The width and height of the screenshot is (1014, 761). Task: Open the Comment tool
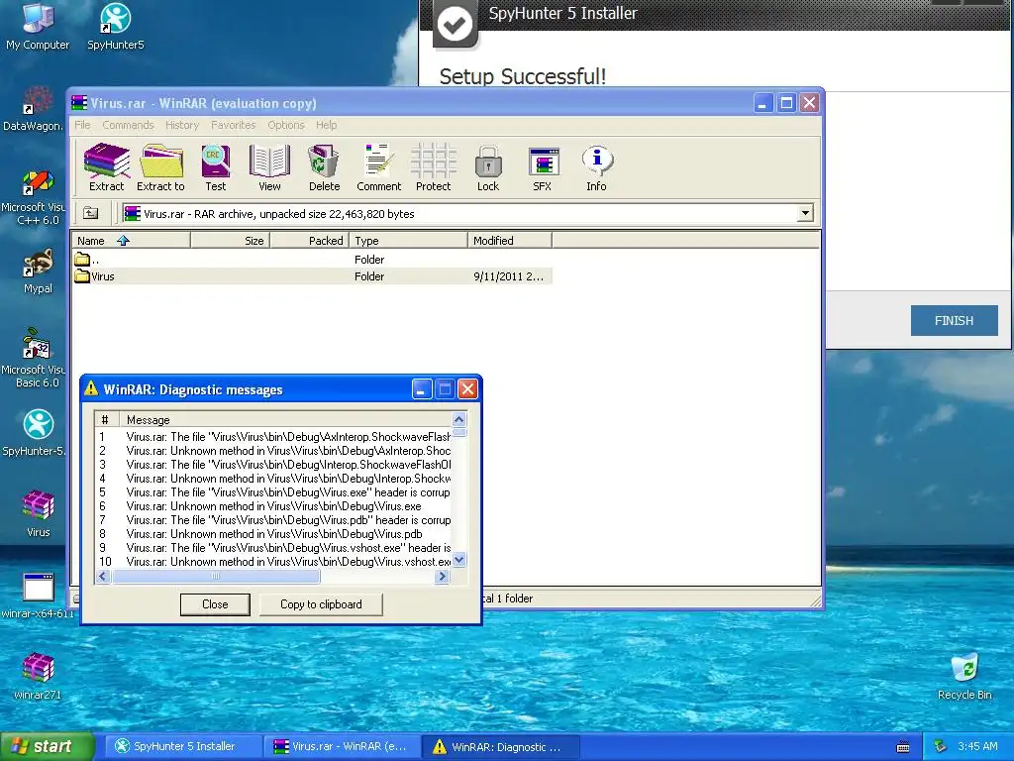[379, 167]
